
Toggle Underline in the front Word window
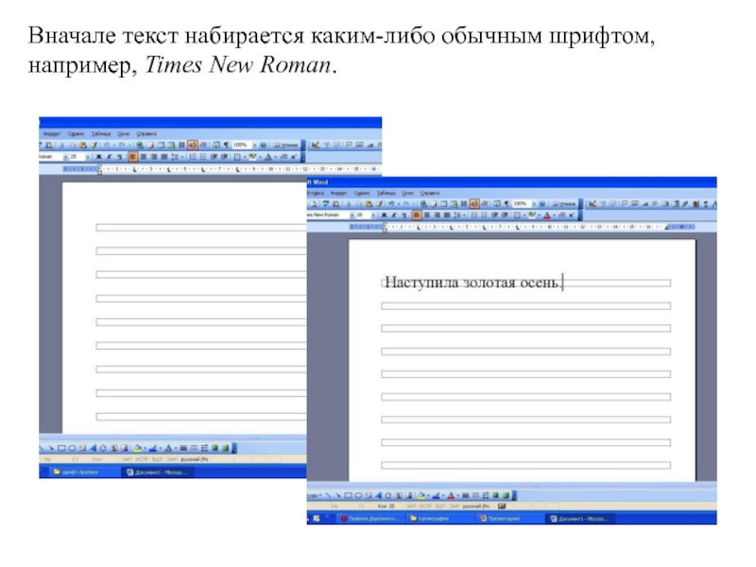pyautogui.click(x=404, y=215)
